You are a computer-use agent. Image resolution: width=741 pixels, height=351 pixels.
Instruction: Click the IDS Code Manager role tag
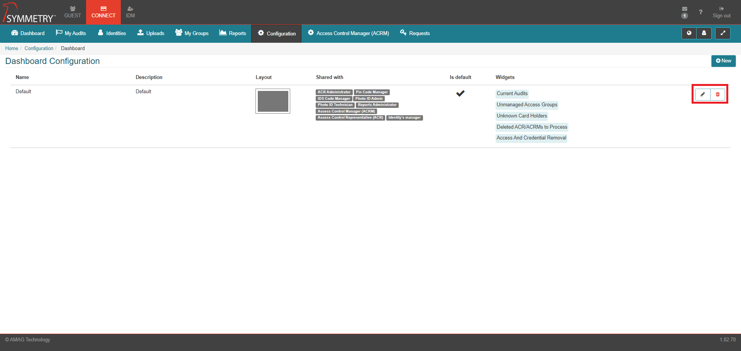pyautogui.click(x=334, y=99)
